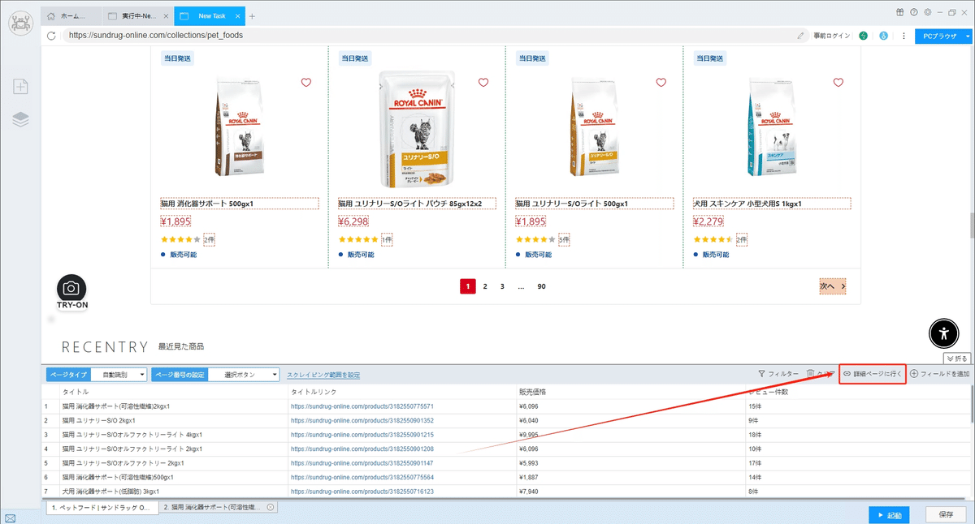Click the blue round icon in address bar
Image resolution: width=975 pixels, height=524 pixels.
pyautogui.click(x=883, y=36)
